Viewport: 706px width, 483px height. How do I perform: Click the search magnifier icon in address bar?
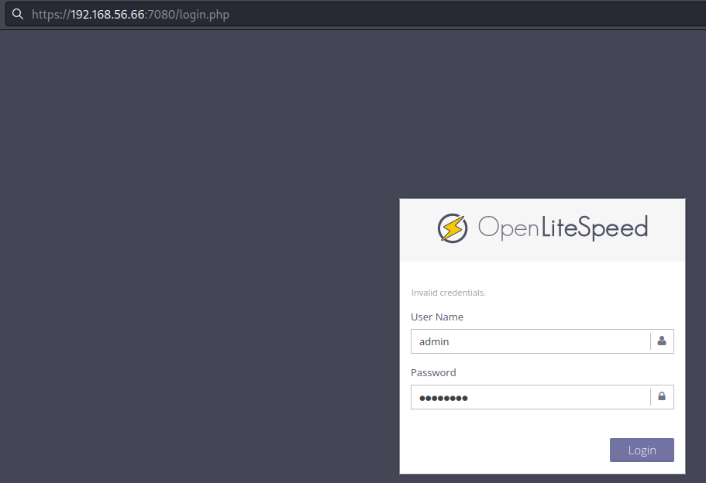click(18, 15)
